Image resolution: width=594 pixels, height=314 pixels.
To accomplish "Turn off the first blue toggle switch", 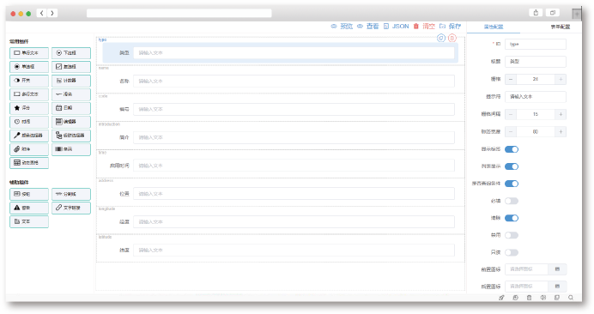I will 512,149.
